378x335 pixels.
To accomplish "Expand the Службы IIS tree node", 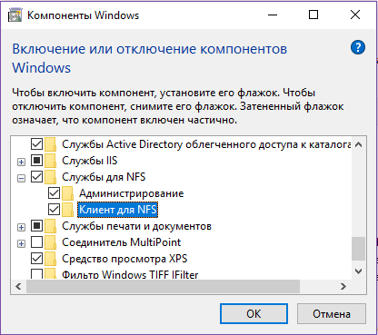I will pyautogui.click(x=21, y=163).
